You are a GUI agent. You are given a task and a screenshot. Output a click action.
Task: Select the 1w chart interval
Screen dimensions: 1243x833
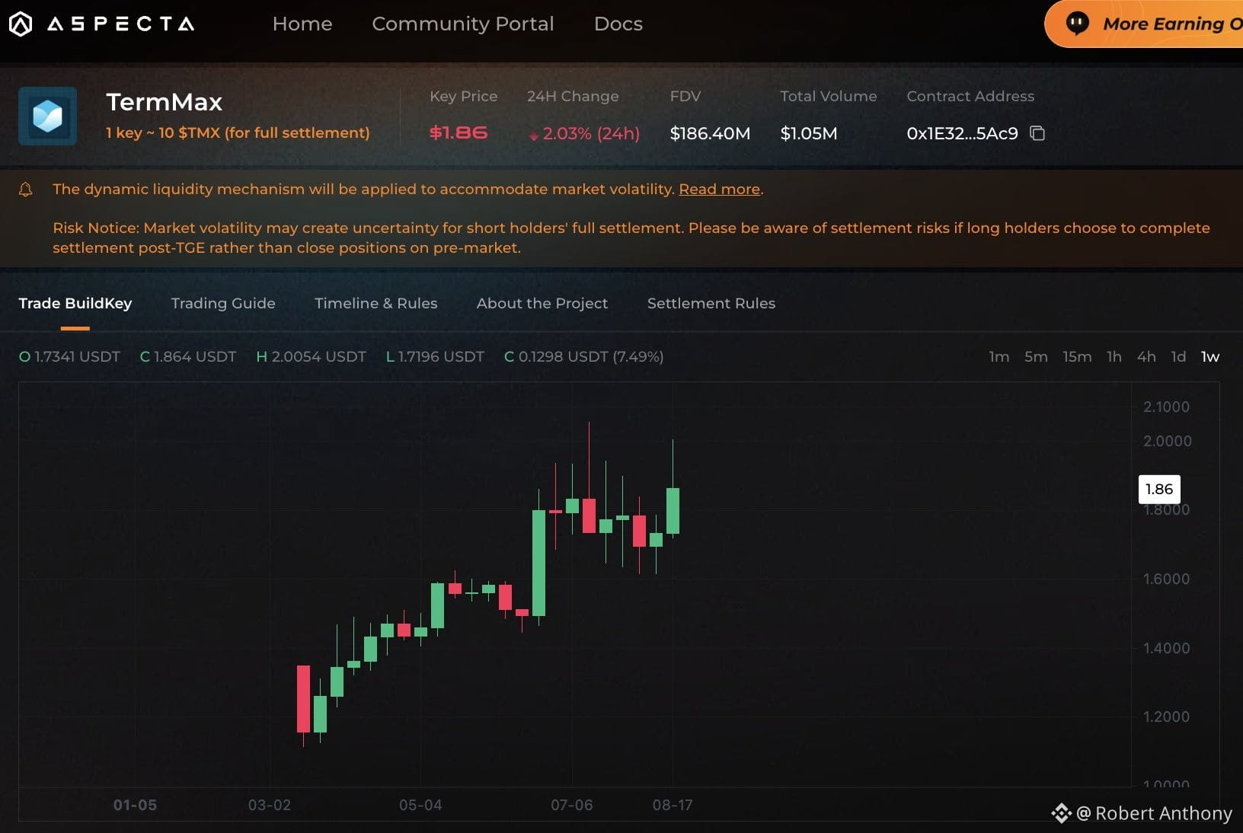(1210, 356)
